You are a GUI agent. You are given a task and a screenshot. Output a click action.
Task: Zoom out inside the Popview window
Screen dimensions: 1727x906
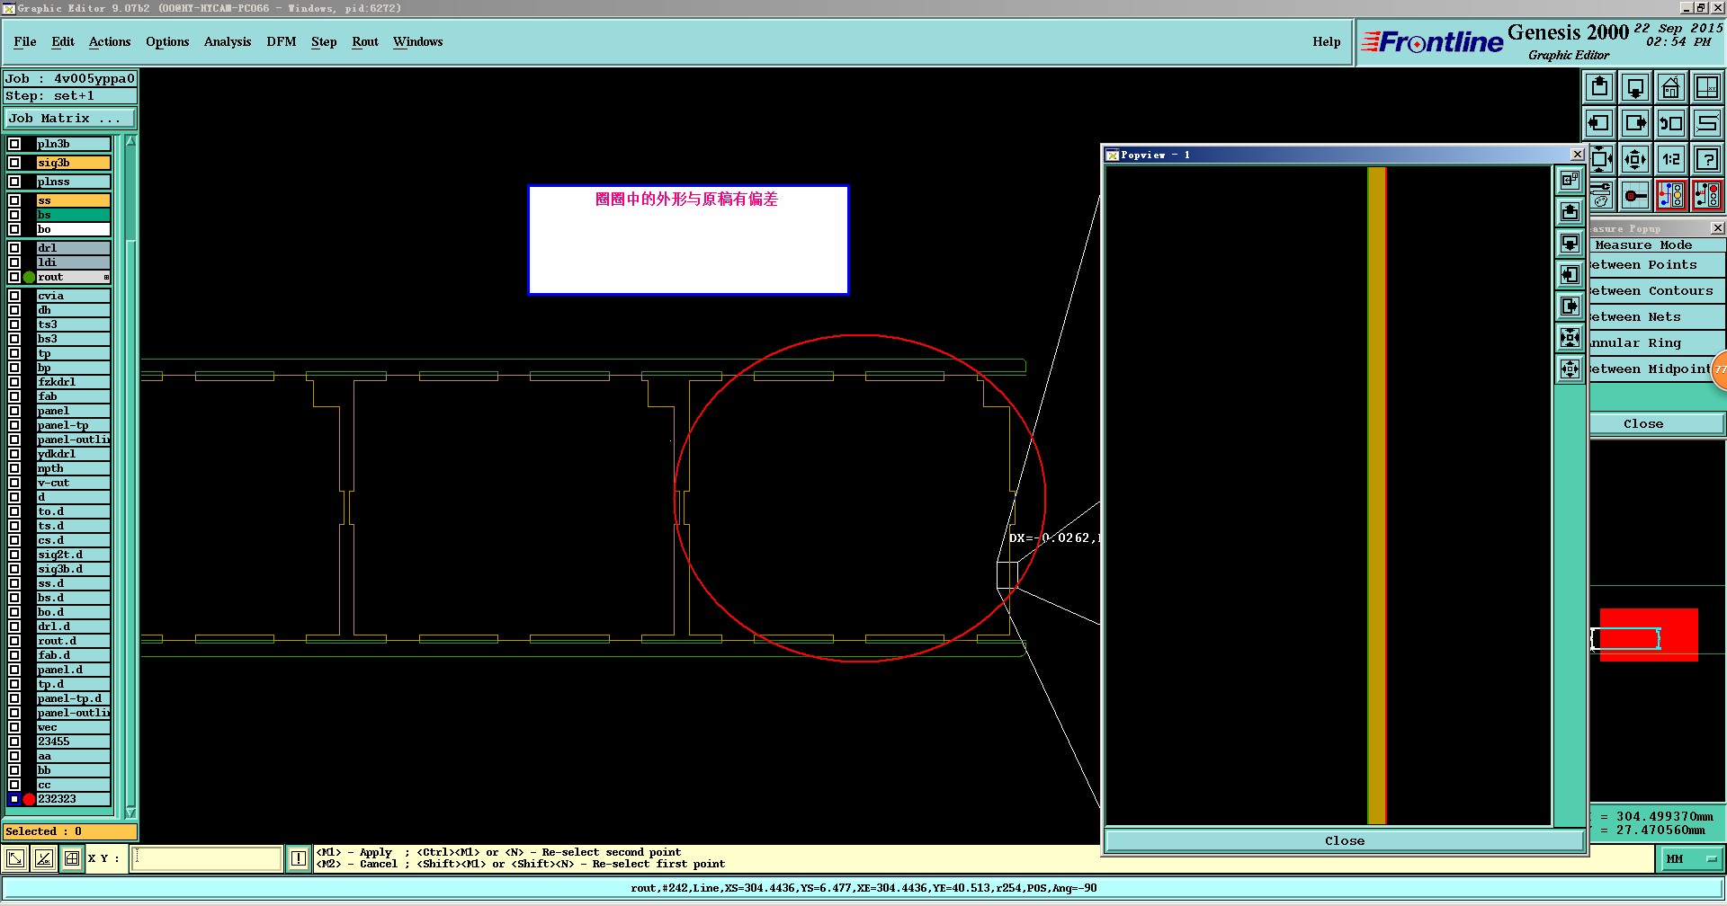(x=1570, y=369)
